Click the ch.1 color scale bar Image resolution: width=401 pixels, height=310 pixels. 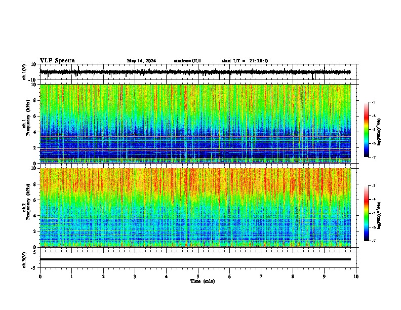point(367,130)
